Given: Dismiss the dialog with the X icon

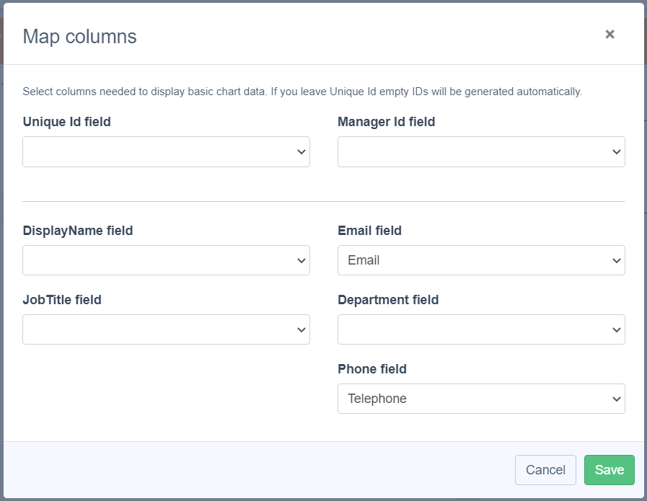Looking at the screenshot, I should [x=609, y=34].
